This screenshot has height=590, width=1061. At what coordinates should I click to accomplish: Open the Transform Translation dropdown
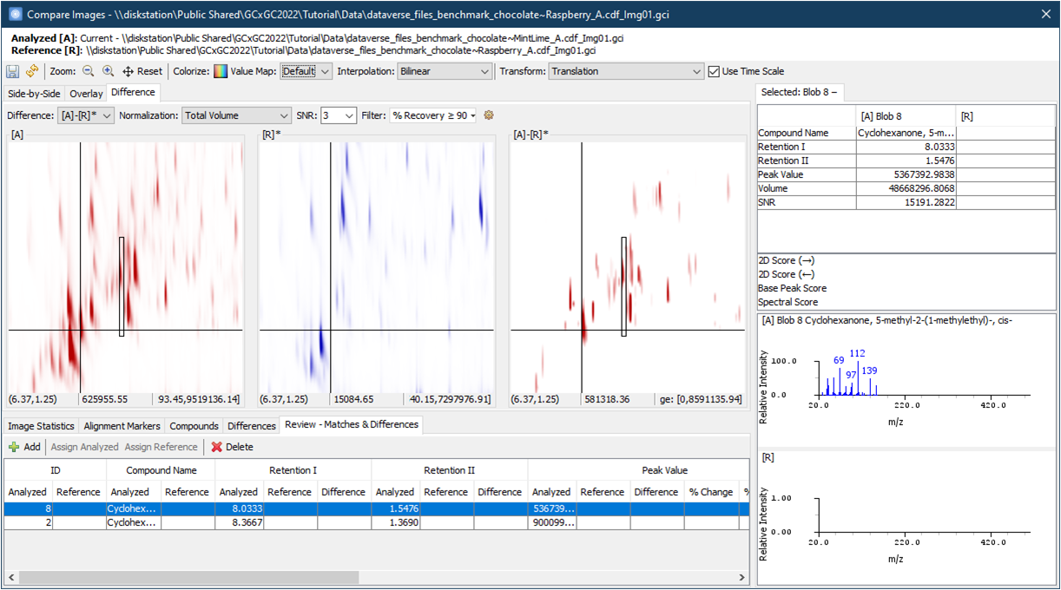pyautogui.click(x=625, y=71)
